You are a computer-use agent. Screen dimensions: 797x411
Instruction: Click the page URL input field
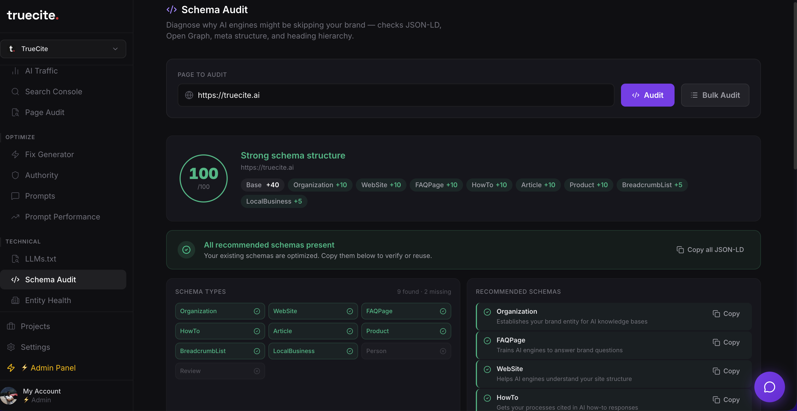pos(396,95)
